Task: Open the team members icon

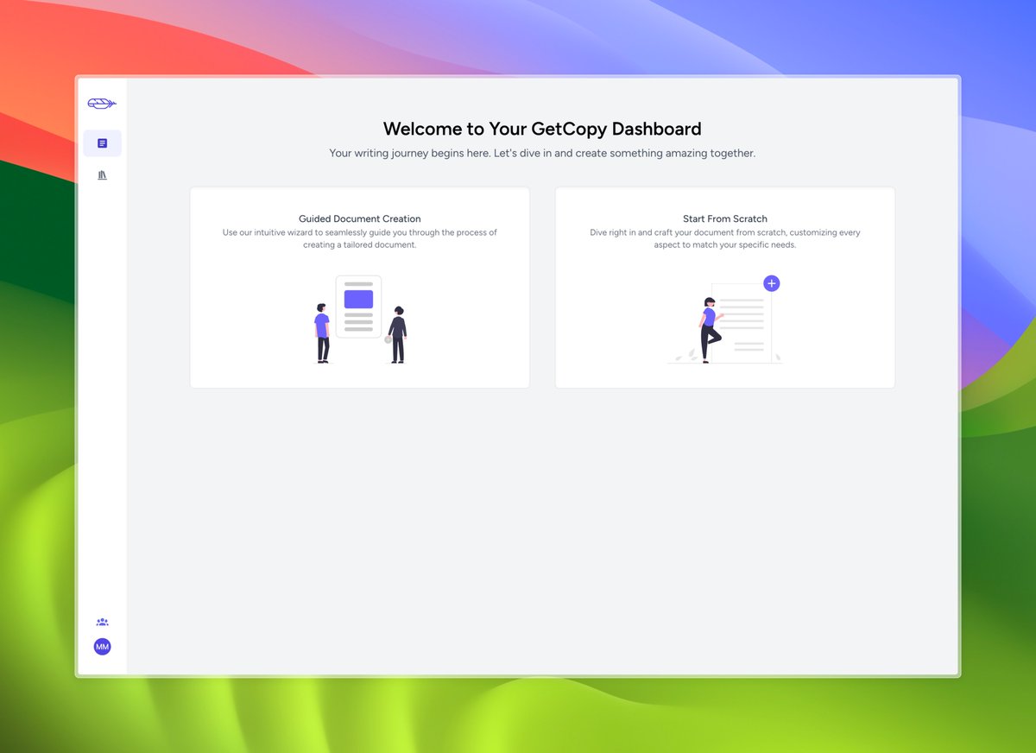Action: coord(102,622)
